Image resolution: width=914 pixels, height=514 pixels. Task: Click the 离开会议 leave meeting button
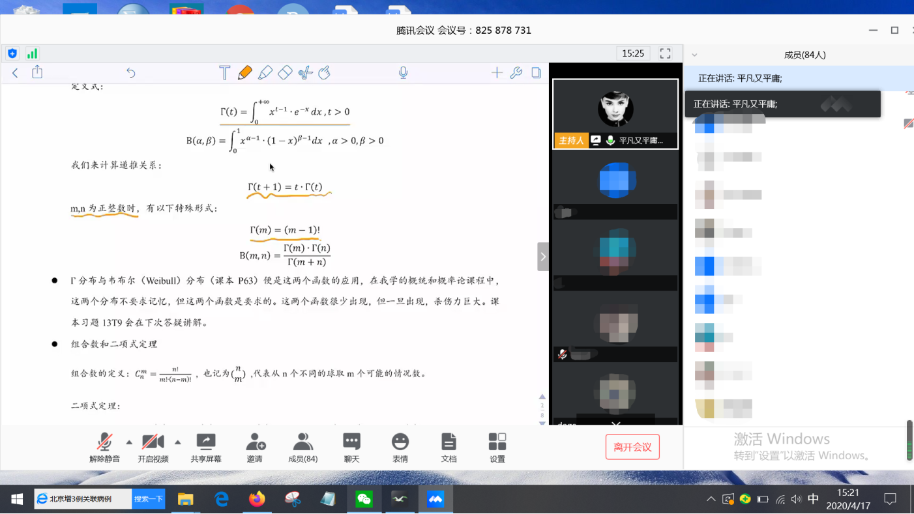632,447
